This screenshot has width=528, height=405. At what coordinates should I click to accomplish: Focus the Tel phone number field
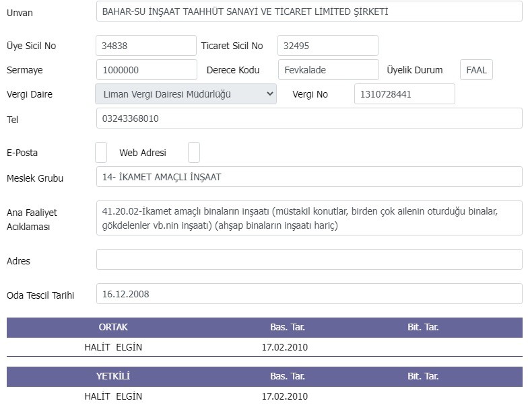tap(309, 118)
